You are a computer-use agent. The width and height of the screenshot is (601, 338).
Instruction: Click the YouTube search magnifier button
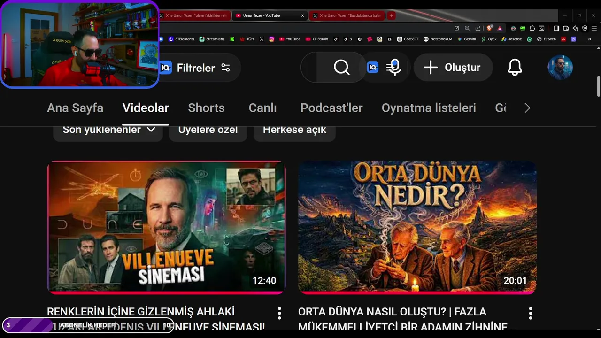[341, 68]
